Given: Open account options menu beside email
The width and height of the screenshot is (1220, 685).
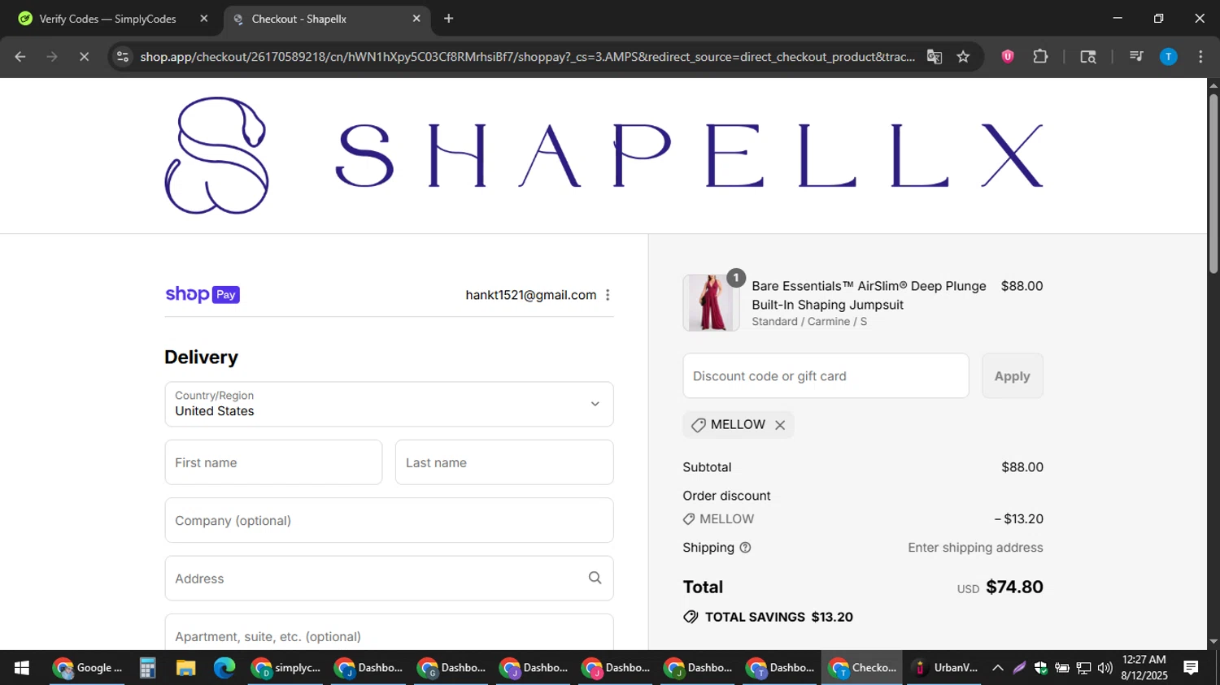Looking at the screenshot, I should pos(608,295).
